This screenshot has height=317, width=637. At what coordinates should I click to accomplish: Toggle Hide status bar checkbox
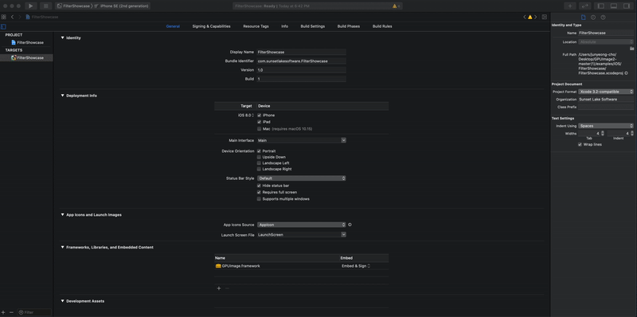pos(260,186)
